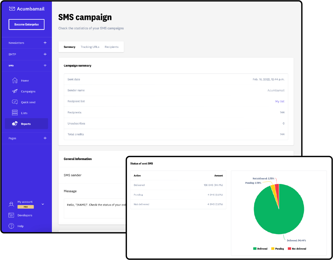Click the Become Enterprise button
Image resolution: width=333 pixels, height=260 pixels.
27,24
